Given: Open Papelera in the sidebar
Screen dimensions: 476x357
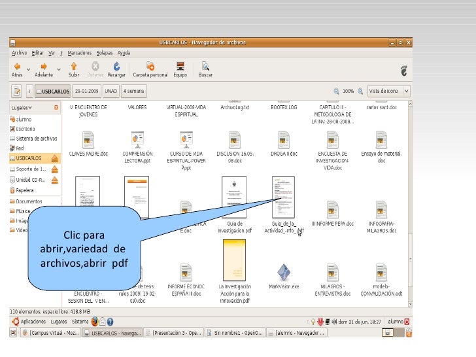Looking at the screenshot, I should (22, 190).
